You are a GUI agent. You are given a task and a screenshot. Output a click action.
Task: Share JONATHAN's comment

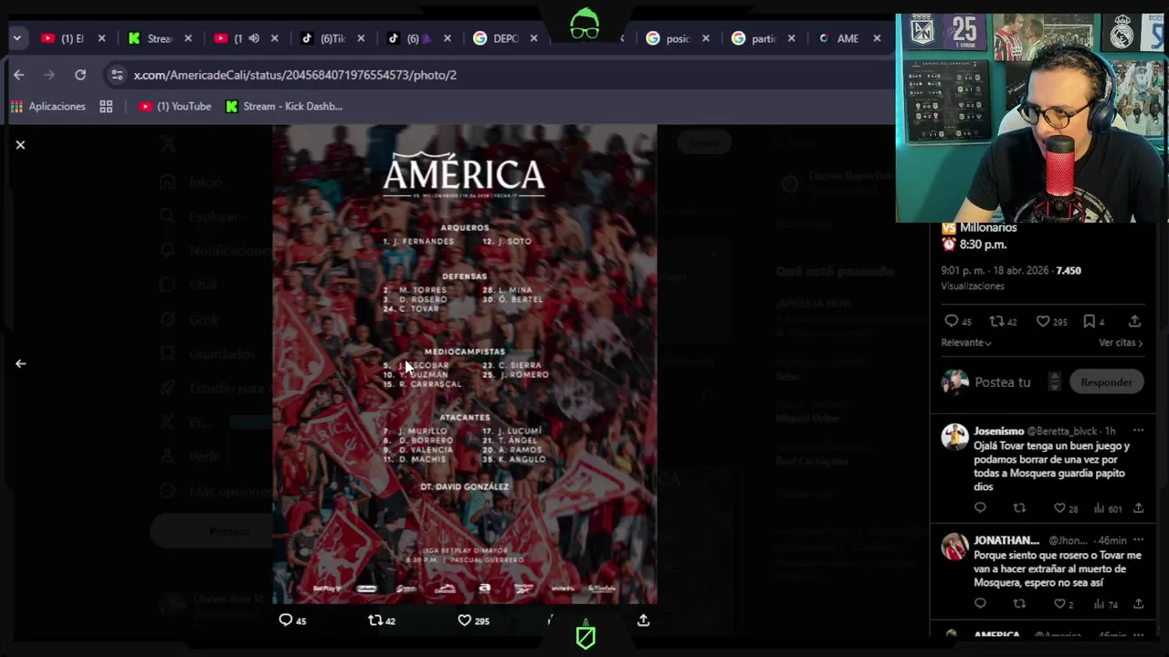point(1138,604)
